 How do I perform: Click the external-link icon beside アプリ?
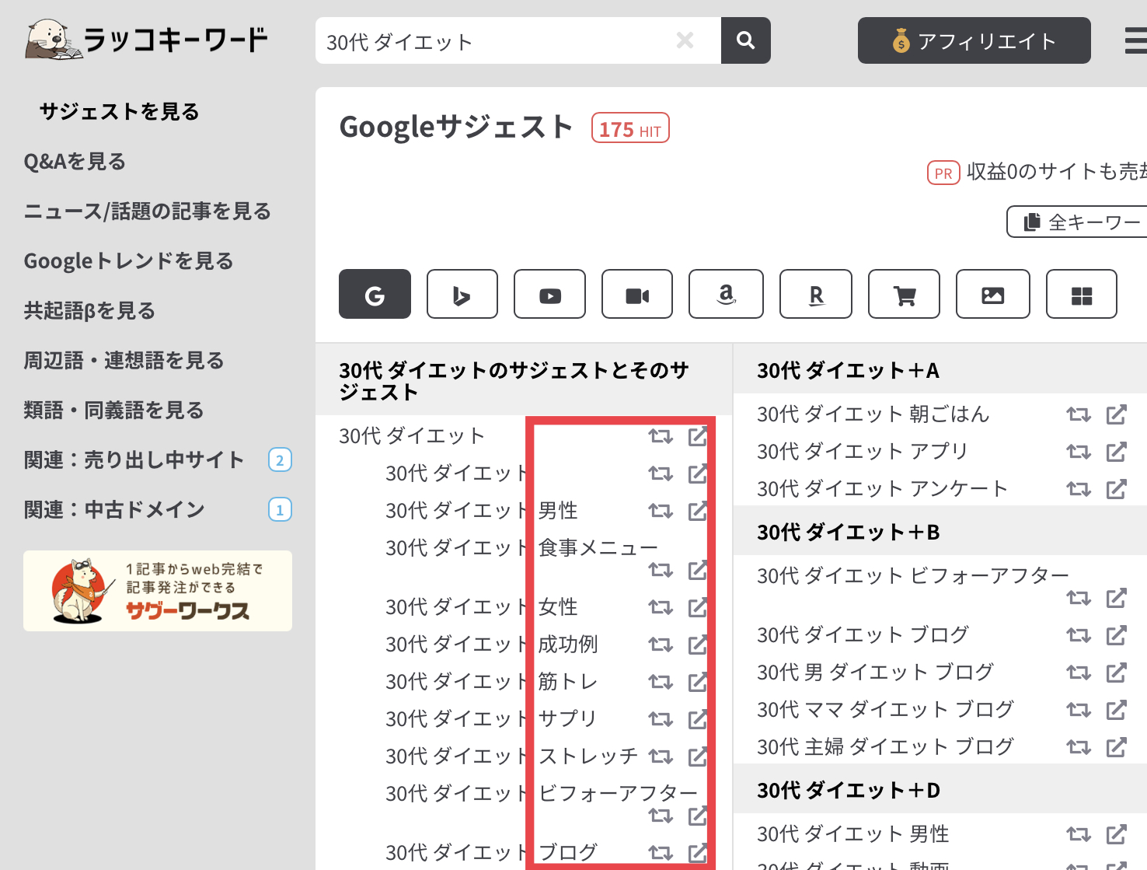point(1117,452)
